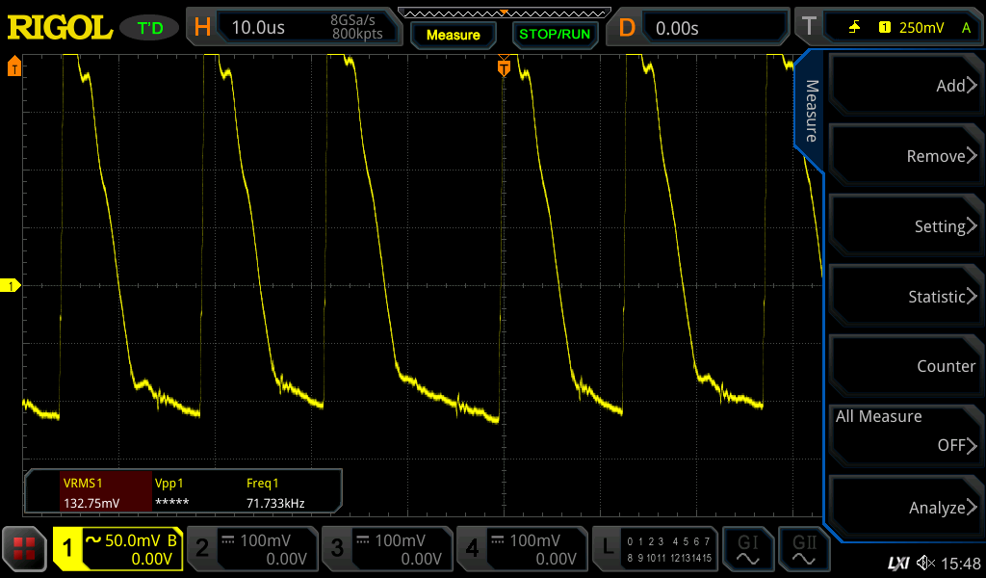
Task: Open the GI waveform generator icon
Action: point(747,549)
